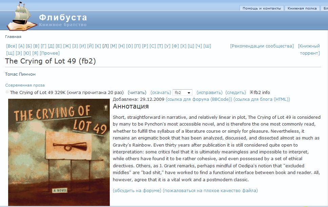The height and width of the screenshot is (207, 328).
Task: Click the (исправить) edit link
Action: coord(209,92)
